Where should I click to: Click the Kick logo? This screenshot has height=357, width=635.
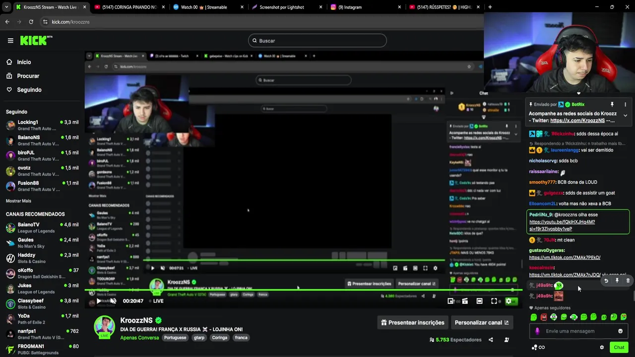coord(36,41)
